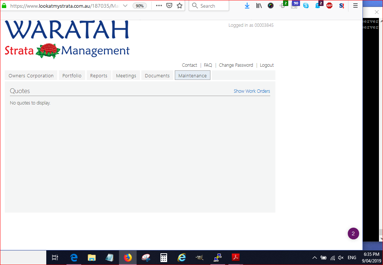The width and height of the screenshot is (383, 265).
Task: Click the purple 2 notification bubble
Action: 353,233
